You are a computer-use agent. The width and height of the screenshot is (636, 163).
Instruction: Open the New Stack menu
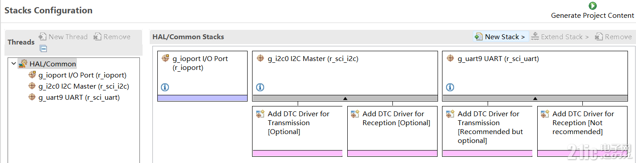[500, 37]
